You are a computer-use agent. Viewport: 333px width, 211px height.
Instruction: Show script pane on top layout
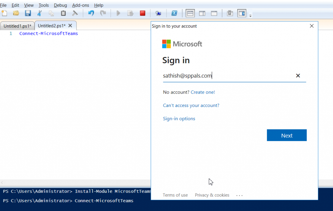190,13
